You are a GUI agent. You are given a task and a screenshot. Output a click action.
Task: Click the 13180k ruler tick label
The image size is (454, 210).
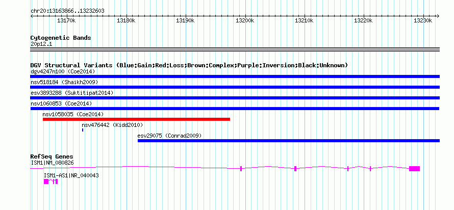pyautogui.click(x=126, y=20)
